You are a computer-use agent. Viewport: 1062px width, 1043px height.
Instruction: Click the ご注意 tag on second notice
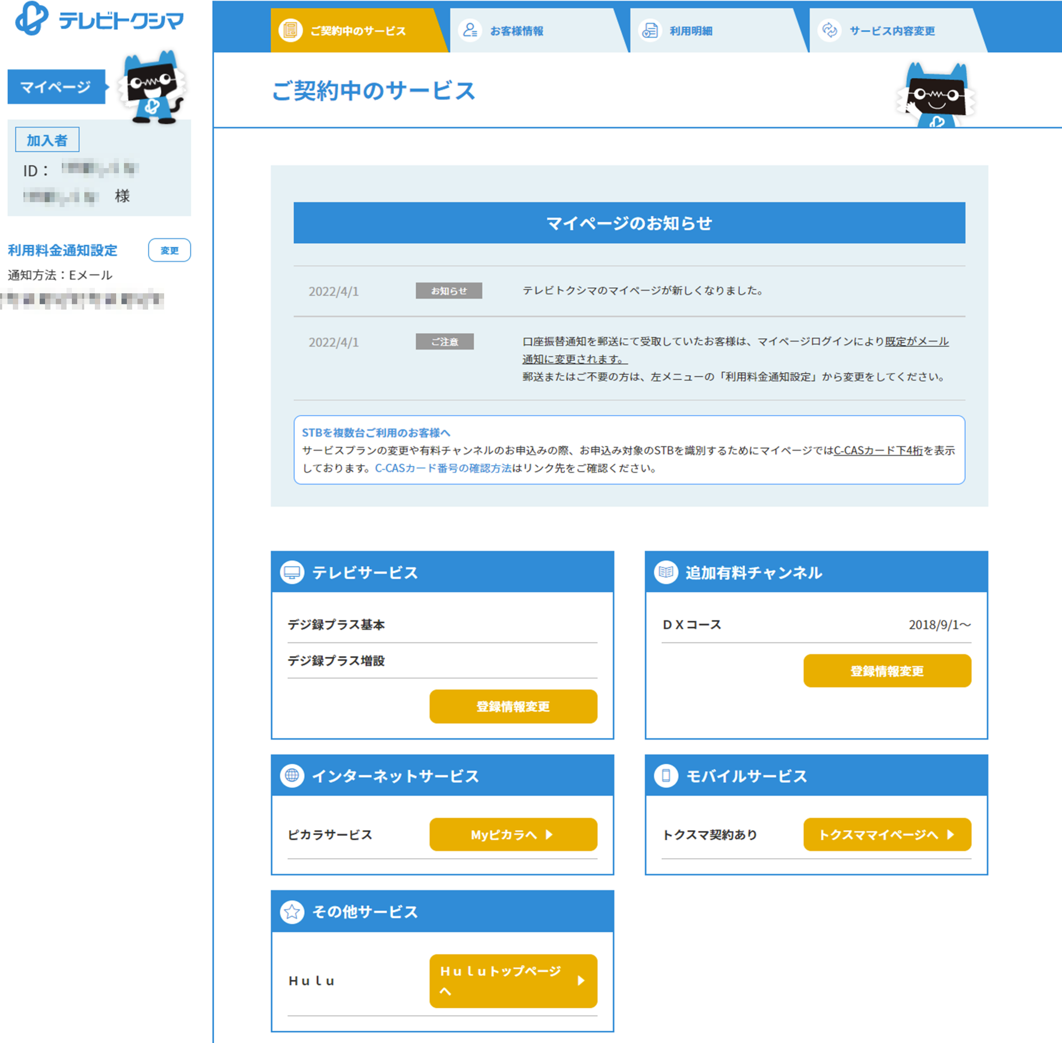[x=445, y=341]
